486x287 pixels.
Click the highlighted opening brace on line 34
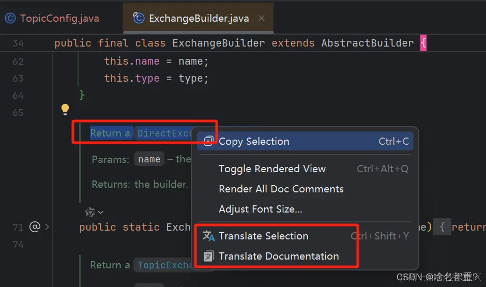(423, 43)
